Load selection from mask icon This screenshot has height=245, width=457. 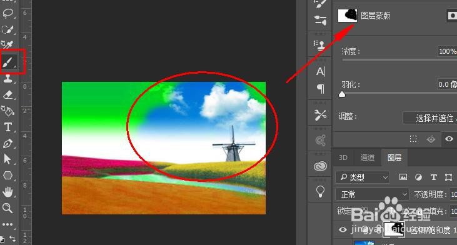[x=413, y=139]
